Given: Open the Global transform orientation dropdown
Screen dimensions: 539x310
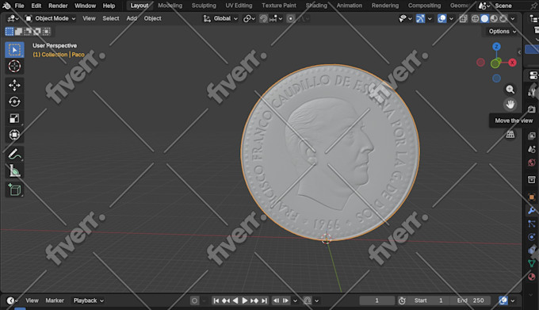Looking at the screenshot, I should coord(220,18).
